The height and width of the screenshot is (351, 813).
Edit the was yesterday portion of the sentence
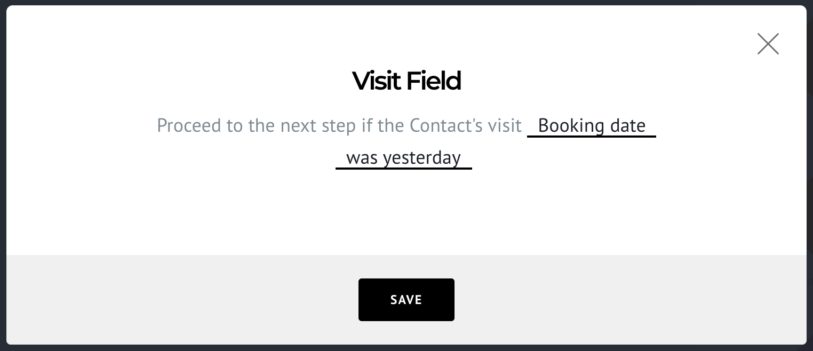(x=403, y=158)
